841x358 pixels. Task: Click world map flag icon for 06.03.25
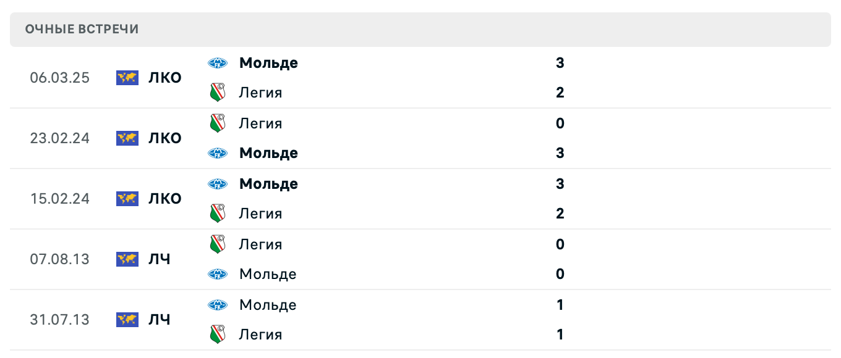tap(127, 78)
